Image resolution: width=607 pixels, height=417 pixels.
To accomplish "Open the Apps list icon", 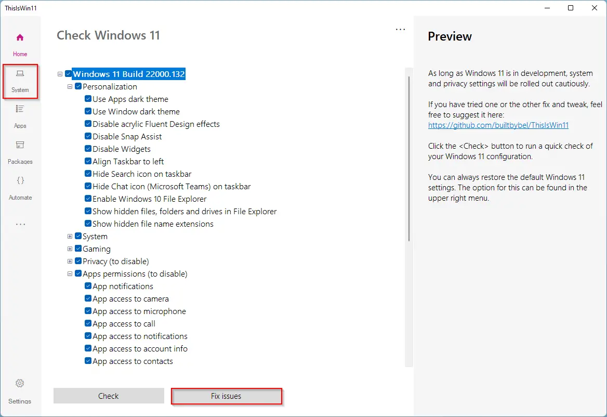I will 20,109.
